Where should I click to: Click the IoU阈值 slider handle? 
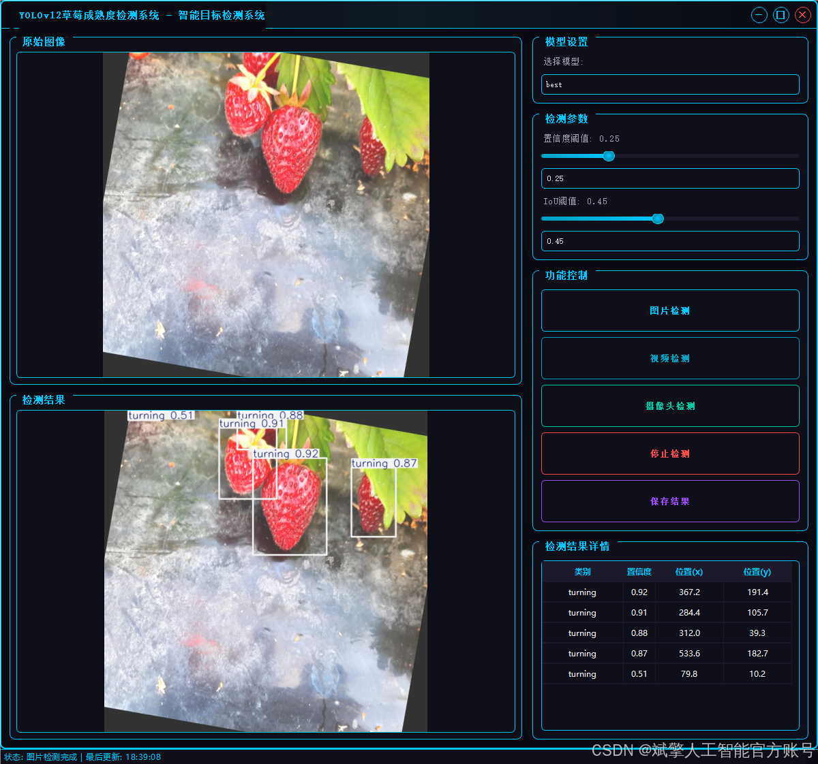tap(658, 219)
